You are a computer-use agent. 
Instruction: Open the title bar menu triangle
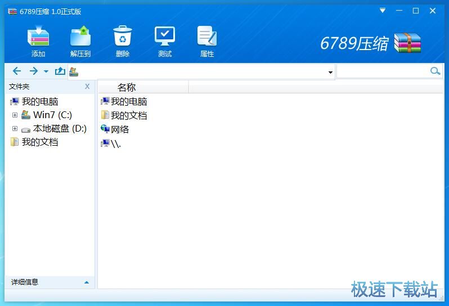coord(382,11)
